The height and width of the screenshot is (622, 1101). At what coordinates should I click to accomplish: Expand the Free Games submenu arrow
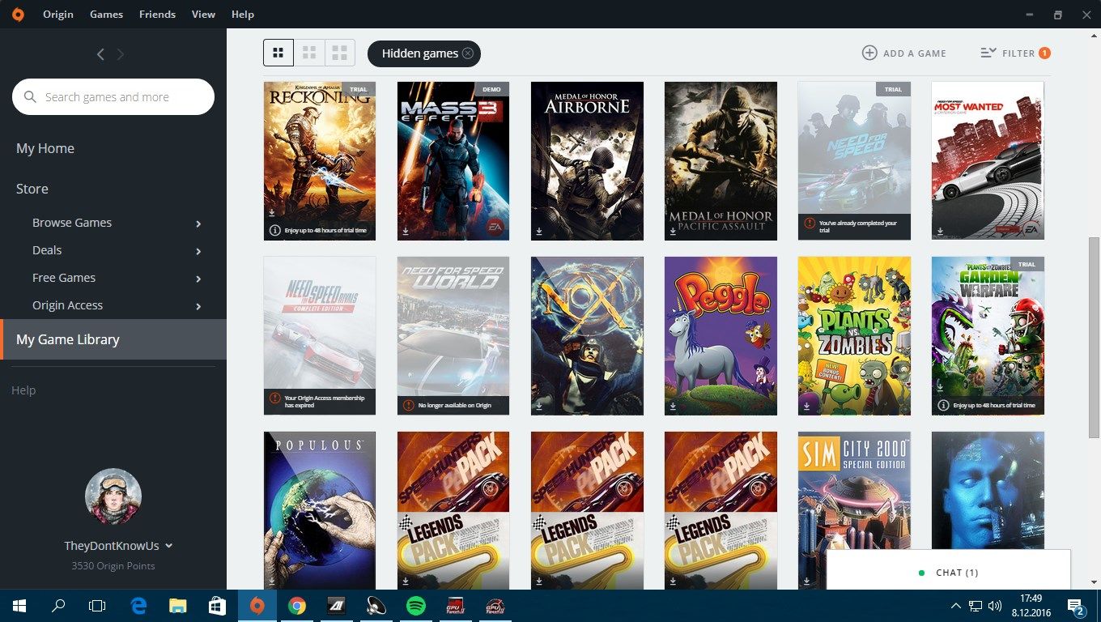(198, 279)
